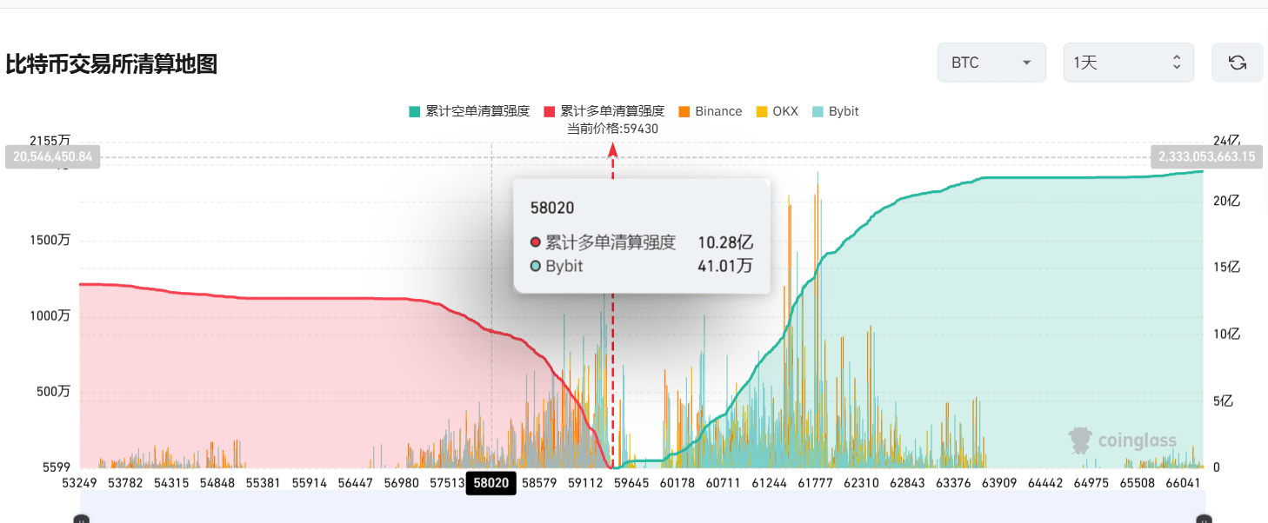Click the right range slider handle
This screenshot has height=523, width=1268.
(x=1204, y=520)
